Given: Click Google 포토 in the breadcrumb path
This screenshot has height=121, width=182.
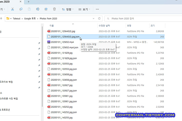Looking at the screenshot, I should [30, 18].
